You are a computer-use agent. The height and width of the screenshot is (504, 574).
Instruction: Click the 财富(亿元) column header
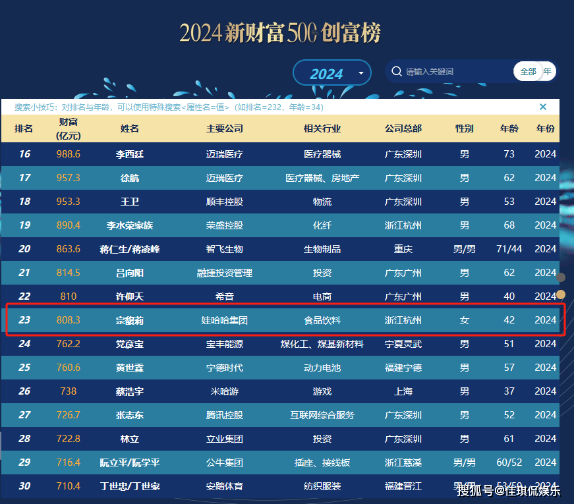(x=68, y=128)
